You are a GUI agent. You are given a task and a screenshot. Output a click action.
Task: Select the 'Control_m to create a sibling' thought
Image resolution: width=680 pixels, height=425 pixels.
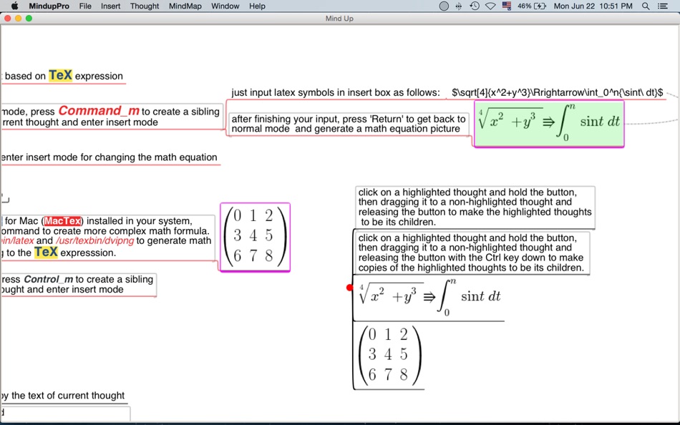tap(78, 285)
